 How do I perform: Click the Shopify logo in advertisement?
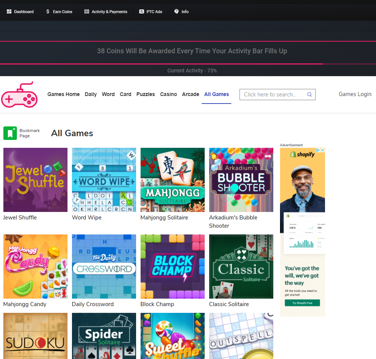(x=302, y=154)
